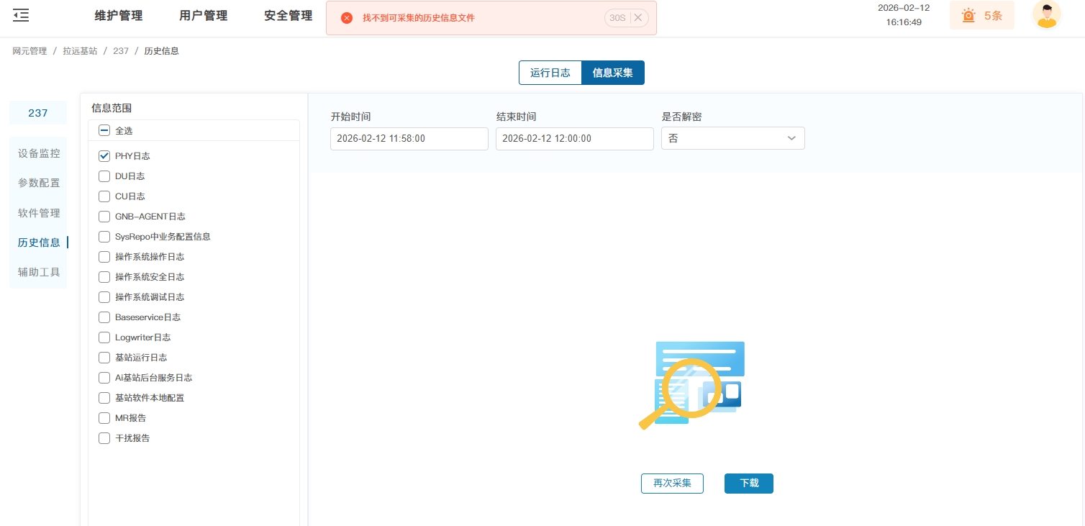Viewport: 1085px width, 526px height.
Task: Click the 下载 download button
Action: (x=749, y=484)
